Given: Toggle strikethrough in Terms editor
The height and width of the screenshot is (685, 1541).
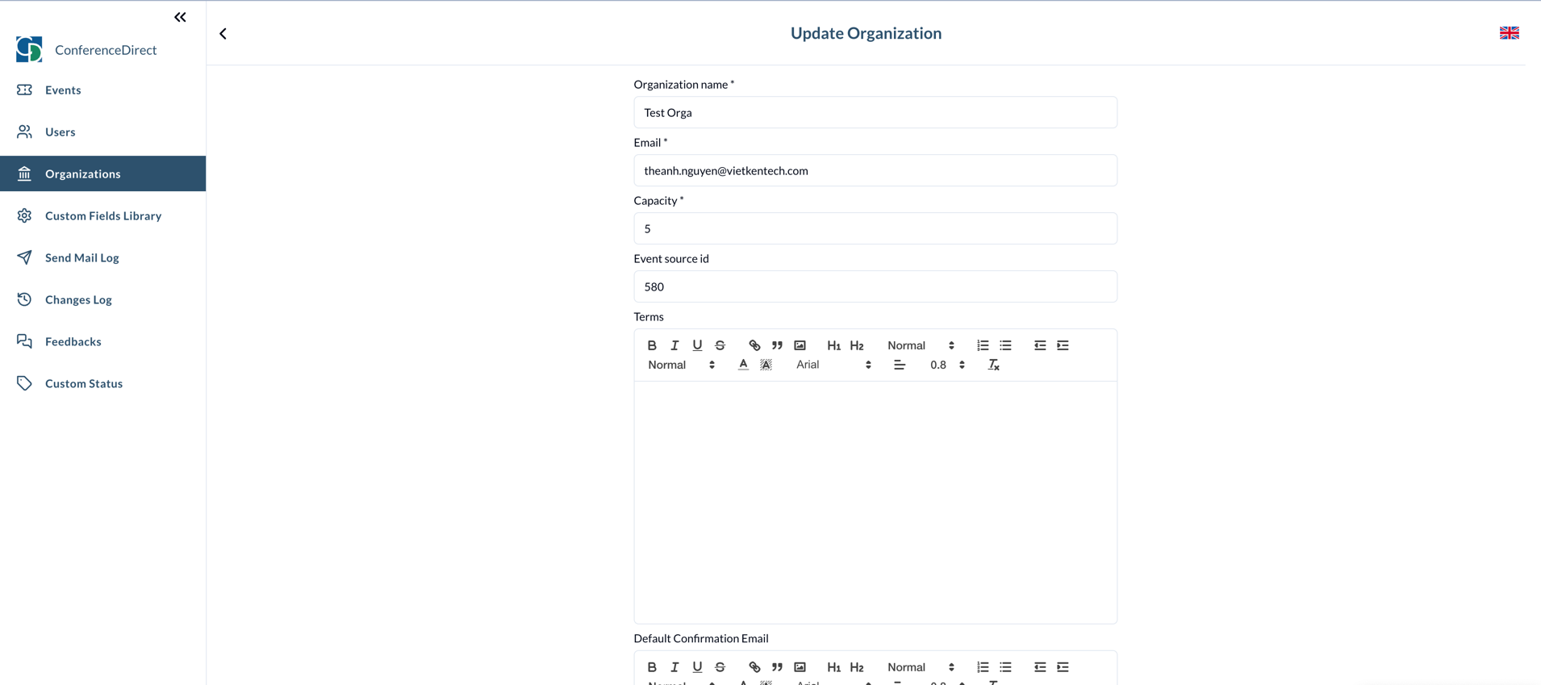Looking at the screenshot, I should 720,345.
